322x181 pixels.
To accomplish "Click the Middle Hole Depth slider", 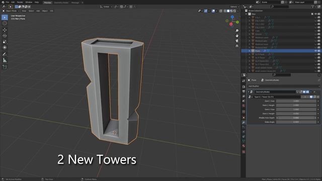I will pos(296,118).
